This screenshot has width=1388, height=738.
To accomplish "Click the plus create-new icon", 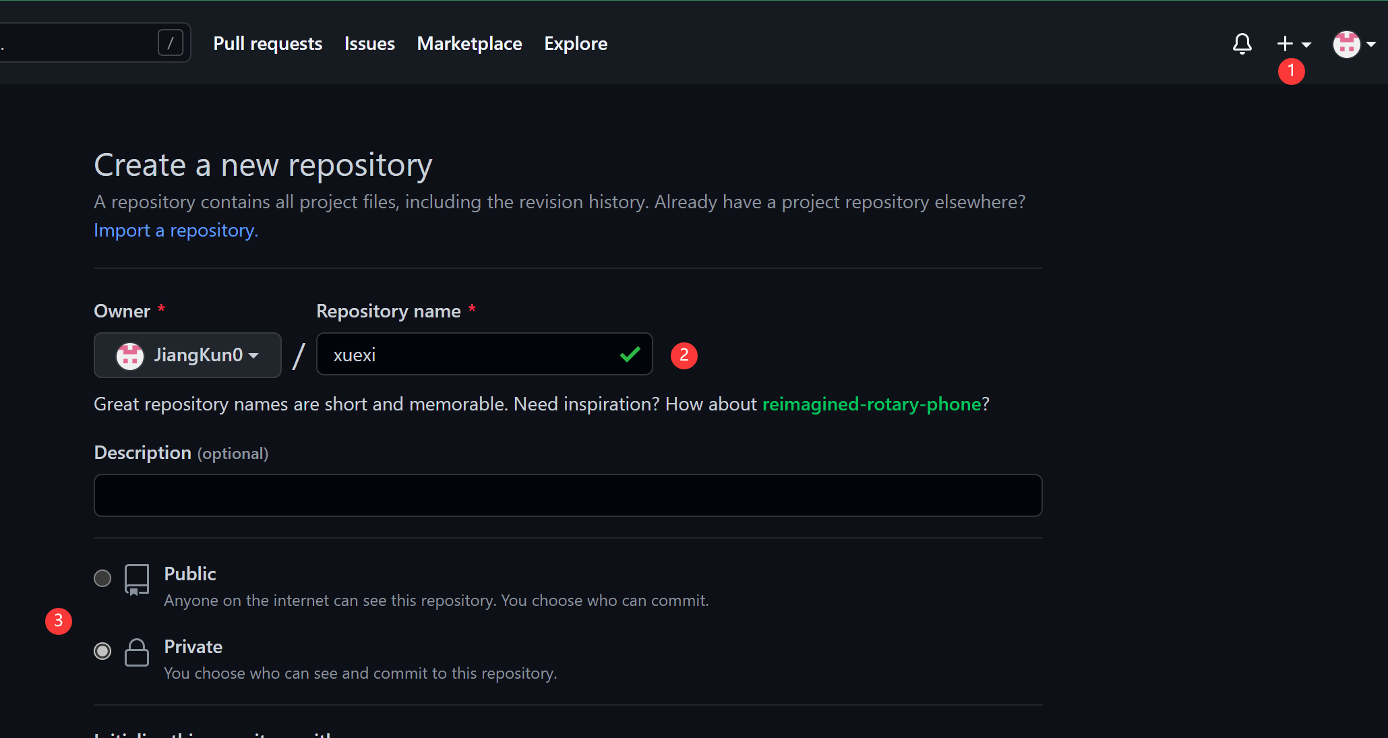I will [1285, 44].
